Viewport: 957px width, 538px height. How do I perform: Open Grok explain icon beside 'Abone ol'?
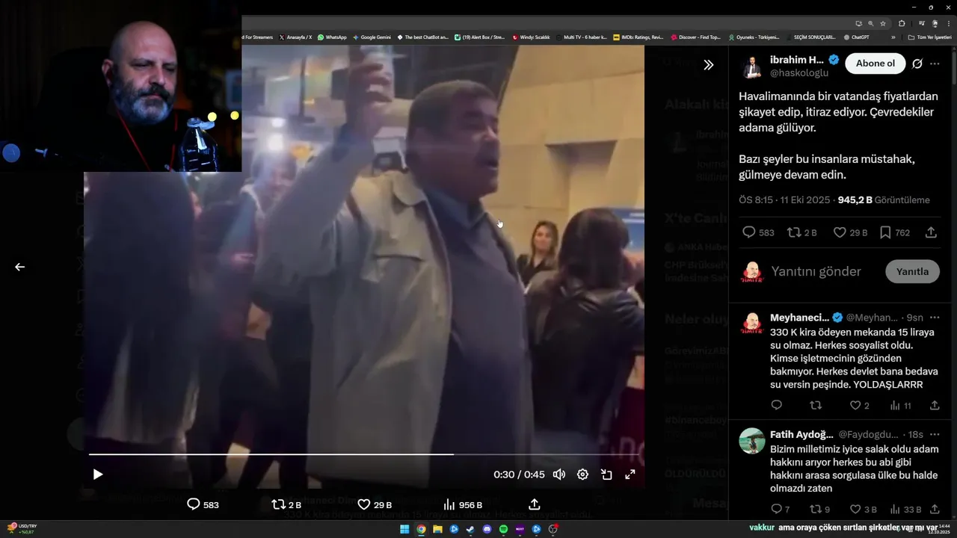tap(917, 64)
